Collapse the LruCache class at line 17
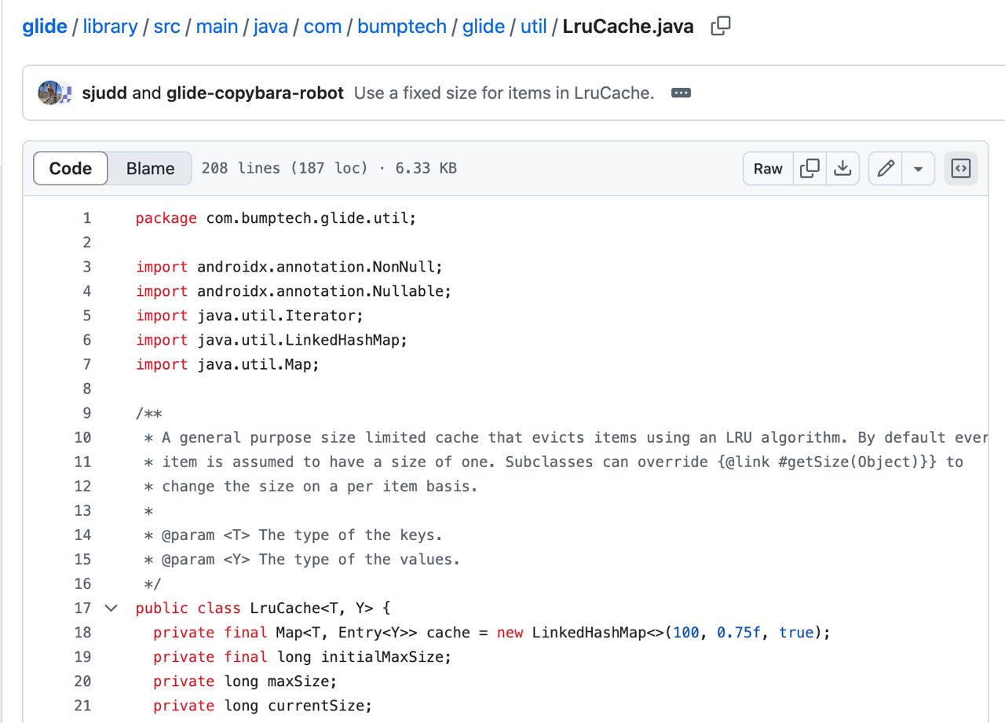1005x723 pixels. click(x=111, y=608)
